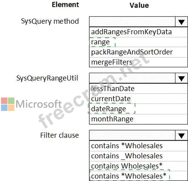
Task: Expand the SysQueryRangeUtil dropdown arrow
Action: coord(181,79)
